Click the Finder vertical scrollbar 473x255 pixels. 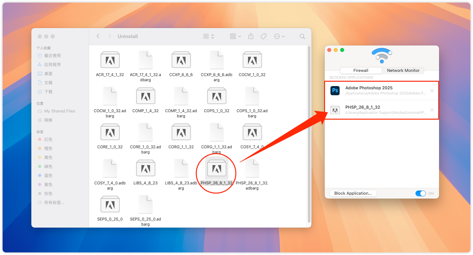click(309, 134)
